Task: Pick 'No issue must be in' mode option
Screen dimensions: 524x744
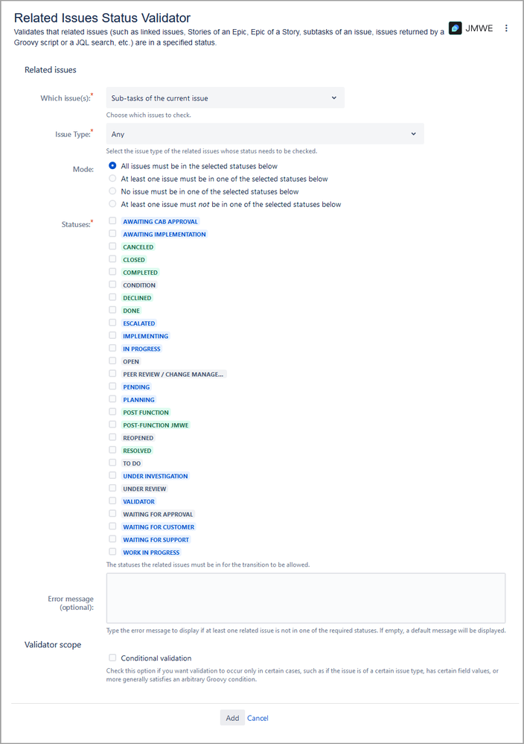Action: click(x=112, y=191)
